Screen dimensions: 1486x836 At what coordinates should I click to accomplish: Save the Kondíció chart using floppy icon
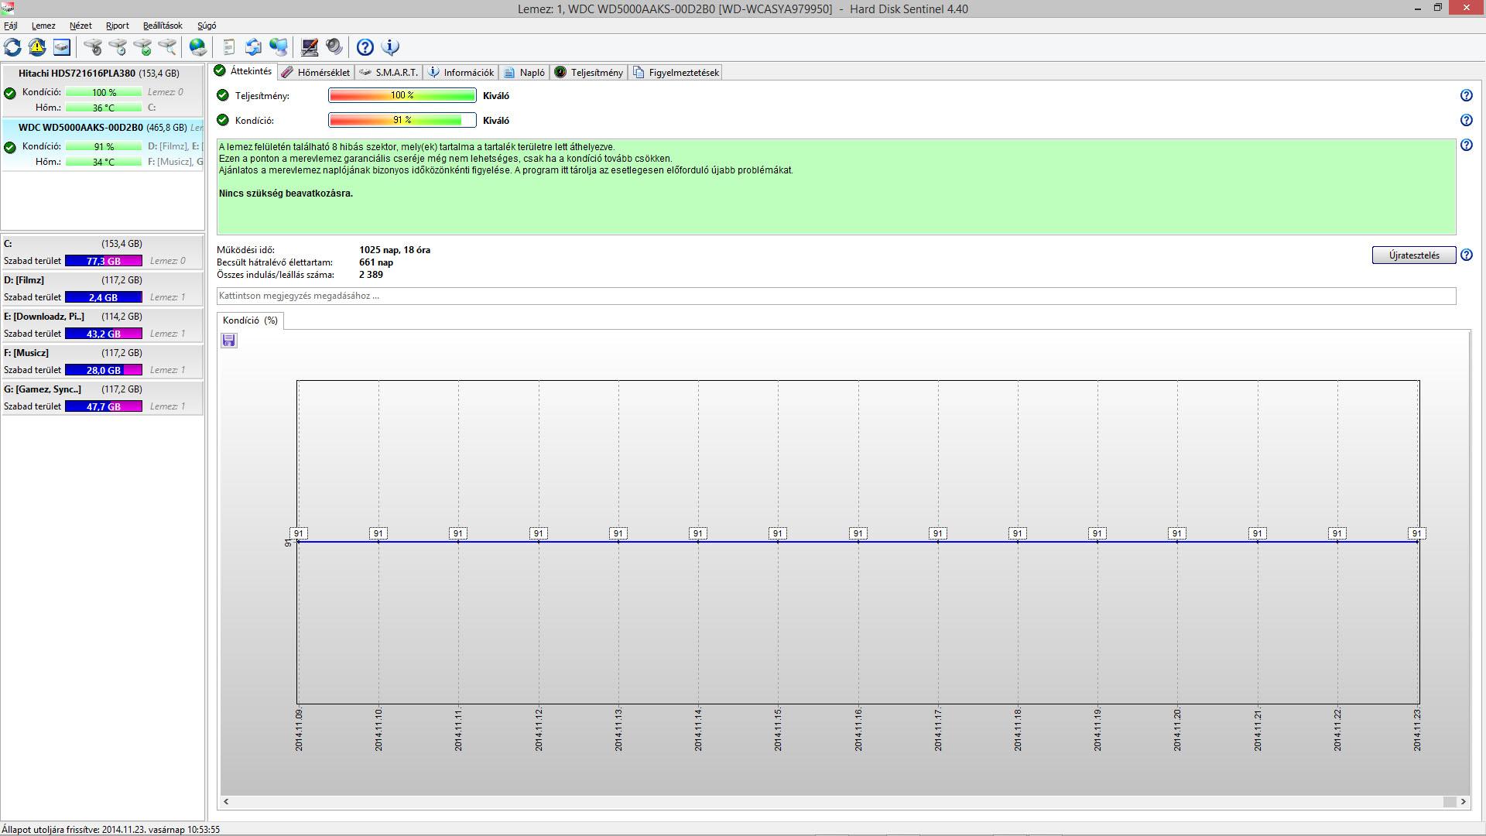(228, 341)
